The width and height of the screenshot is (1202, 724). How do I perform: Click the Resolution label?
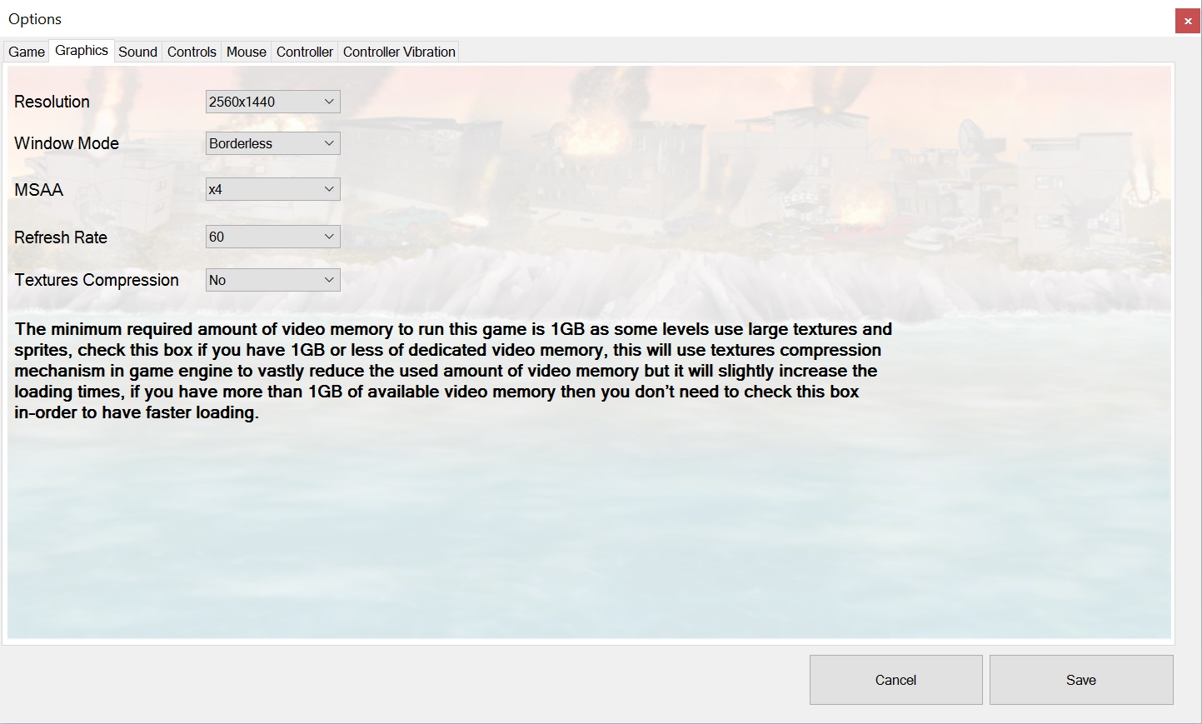(x=52, y=101)
